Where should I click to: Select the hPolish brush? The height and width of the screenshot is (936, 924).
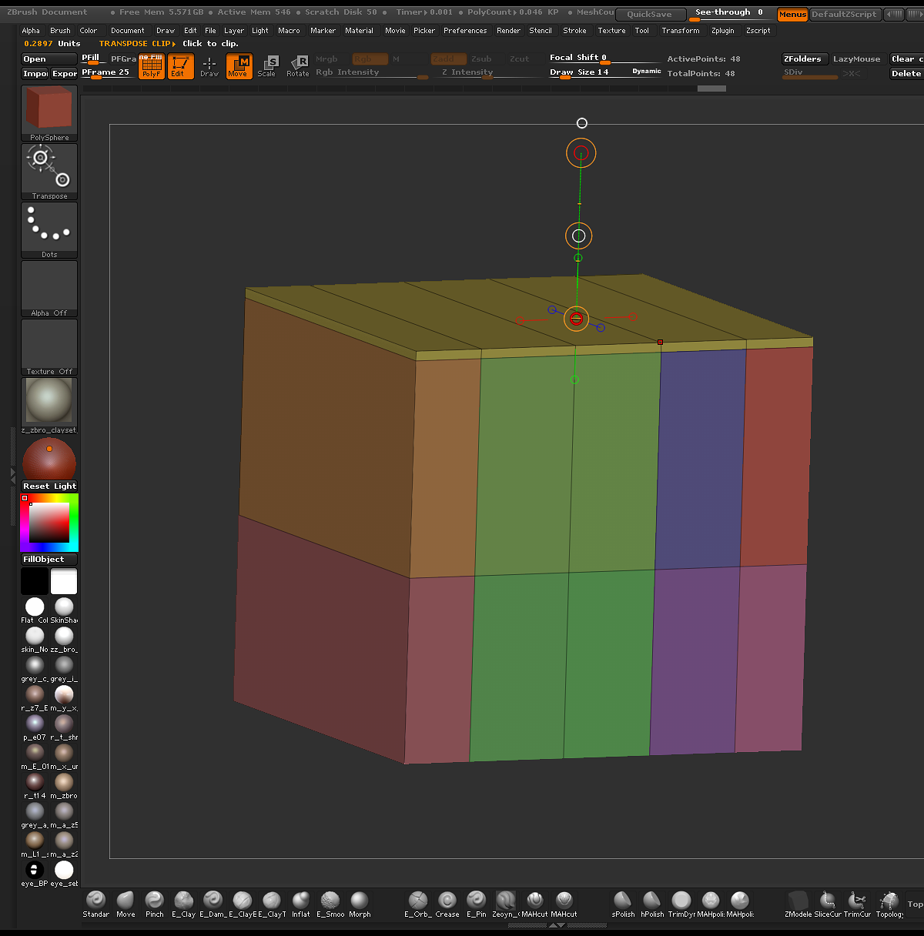click(652, 904)
